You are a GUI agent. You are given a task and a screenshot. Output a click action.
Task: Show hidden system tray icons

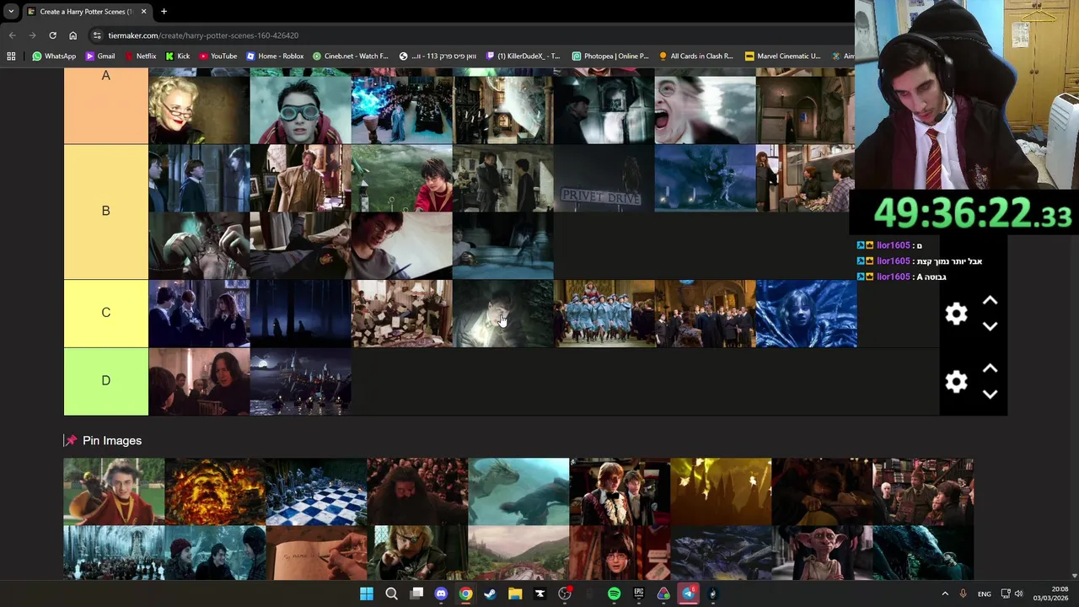tap(944, 594)
